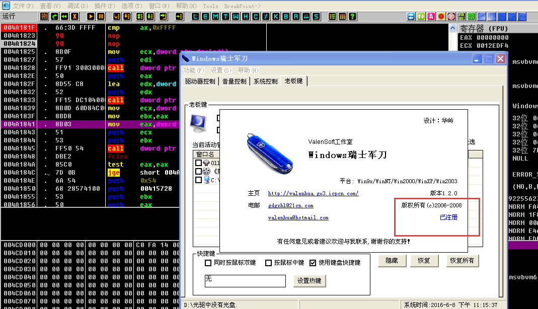Click inside the hotkey input field showing 无
The width and height of the screenshot is (538, 309).
pyautogui.click(x=245, y=280)
